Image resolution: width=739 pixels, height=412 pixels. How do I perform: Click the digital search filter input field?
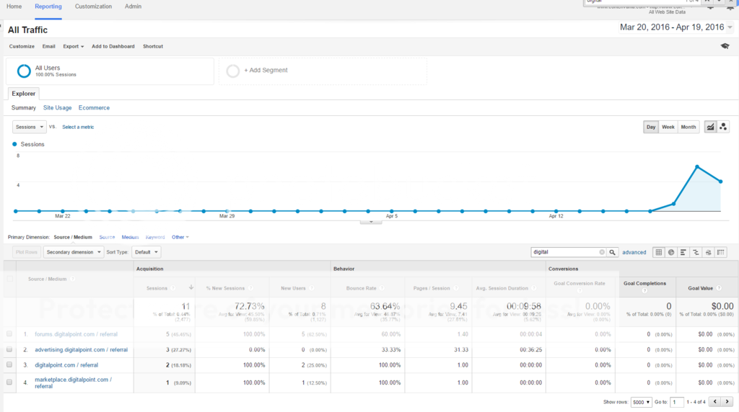tap(565, 252)
